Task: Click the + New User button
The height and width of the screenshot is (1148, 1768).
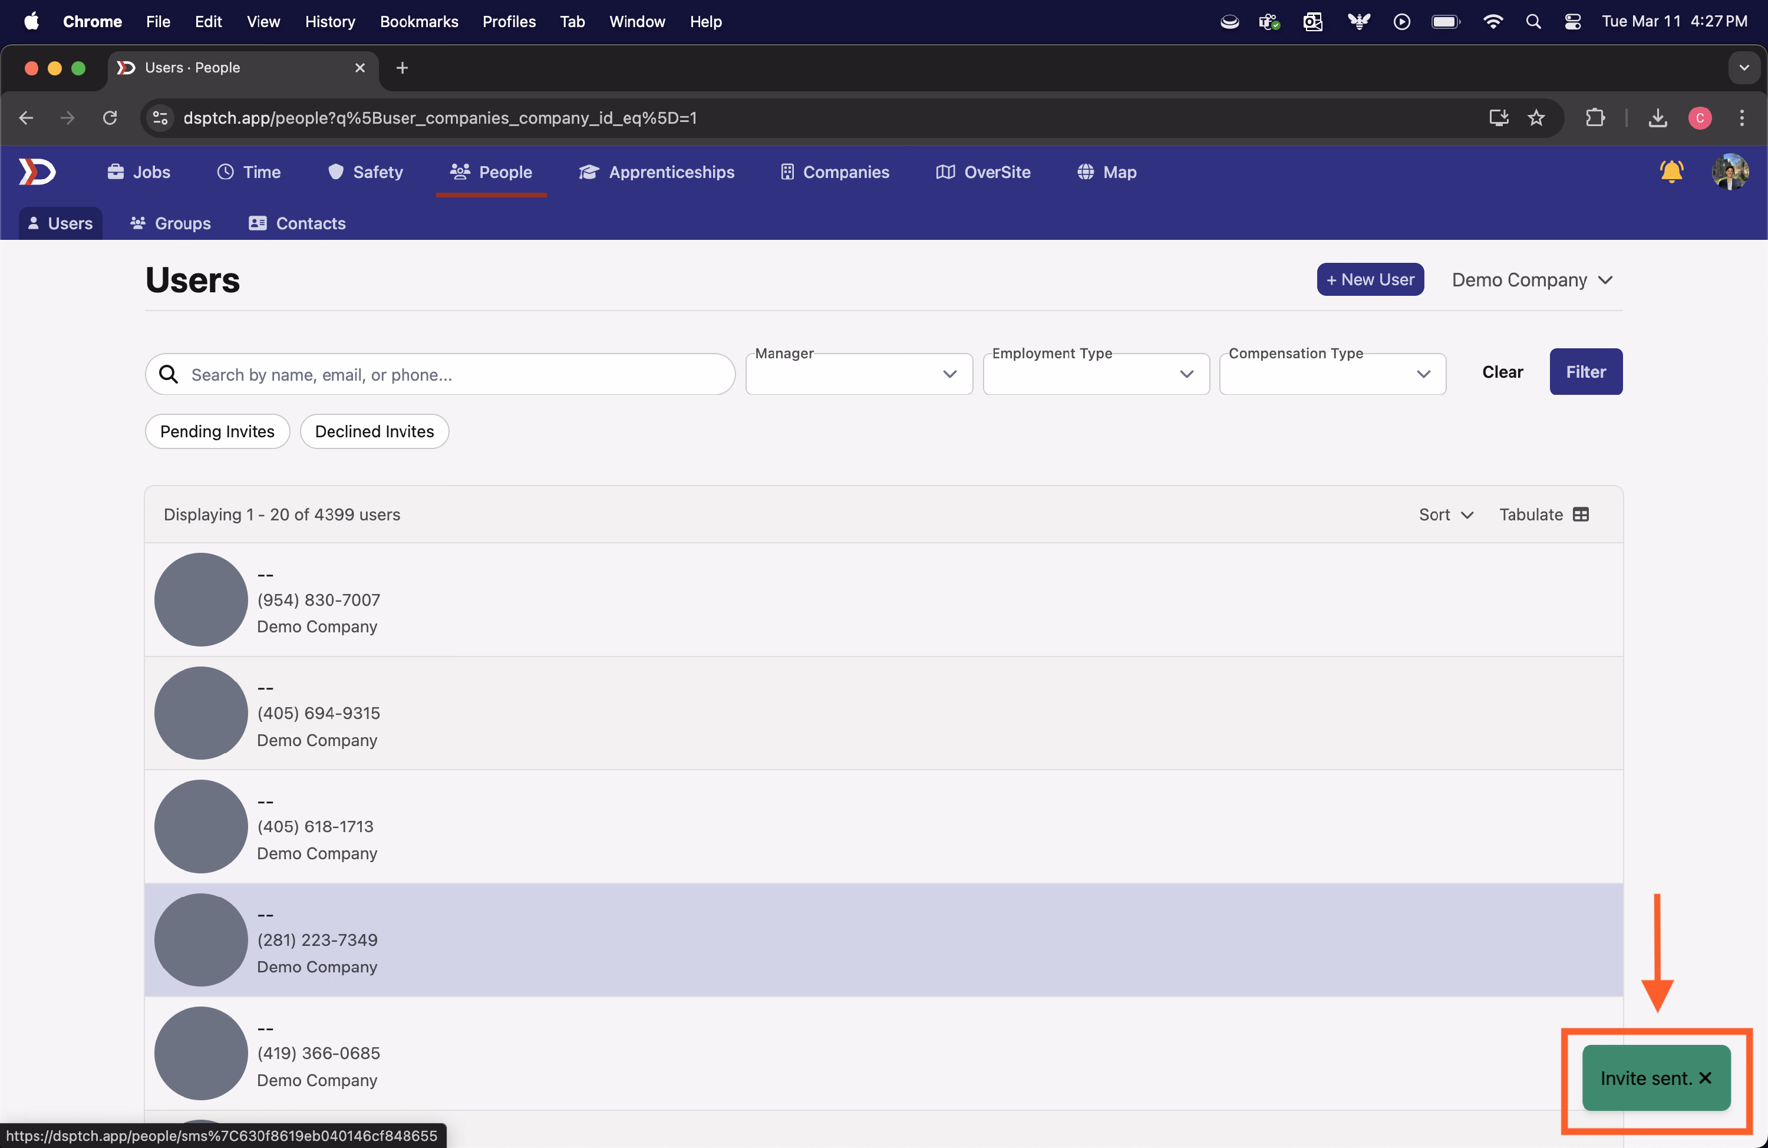Action: tap(1370, 279)
